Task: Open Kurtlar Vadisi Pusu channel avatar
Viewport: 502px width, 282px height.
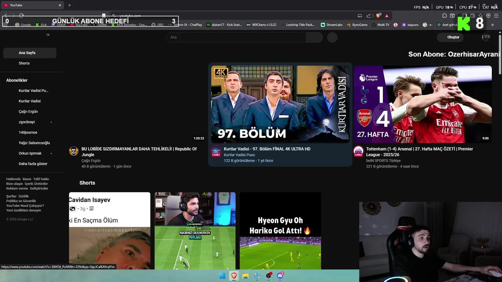Action: pyautogui.click(x=216, y=151)
